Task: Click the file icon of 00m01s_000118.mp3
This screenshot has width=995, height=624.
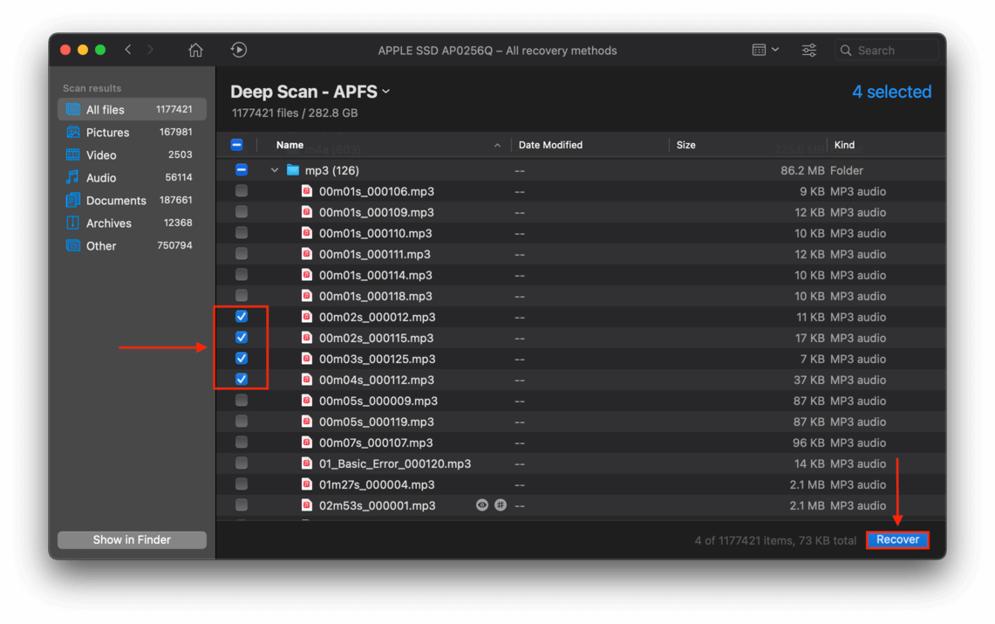Action: click(x=306, y=296)
